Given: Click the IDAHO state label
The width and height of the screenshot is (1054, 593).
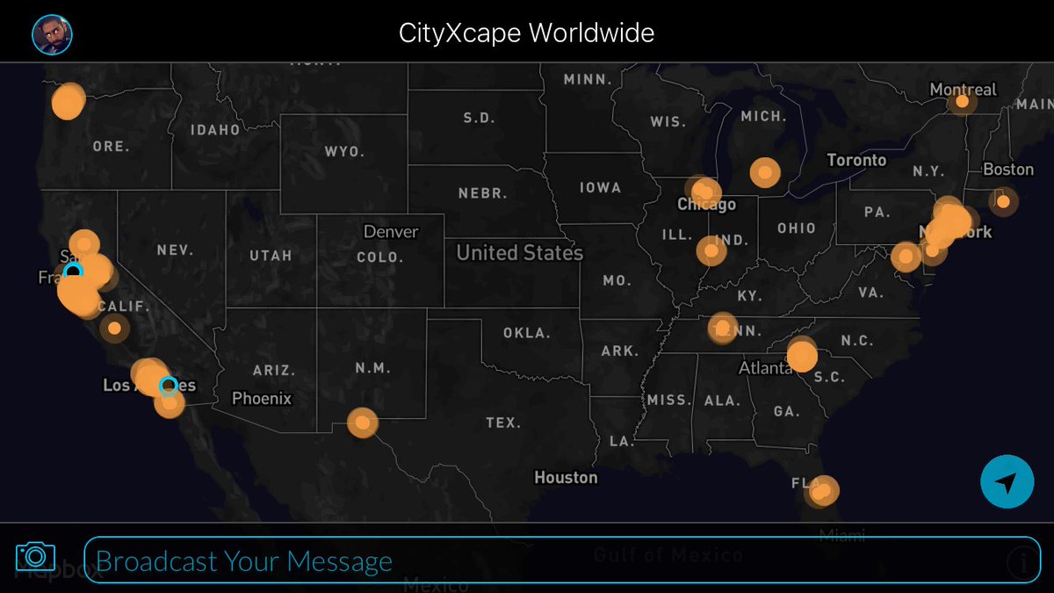Looking at the screenshot, I should tap(215, 130).
